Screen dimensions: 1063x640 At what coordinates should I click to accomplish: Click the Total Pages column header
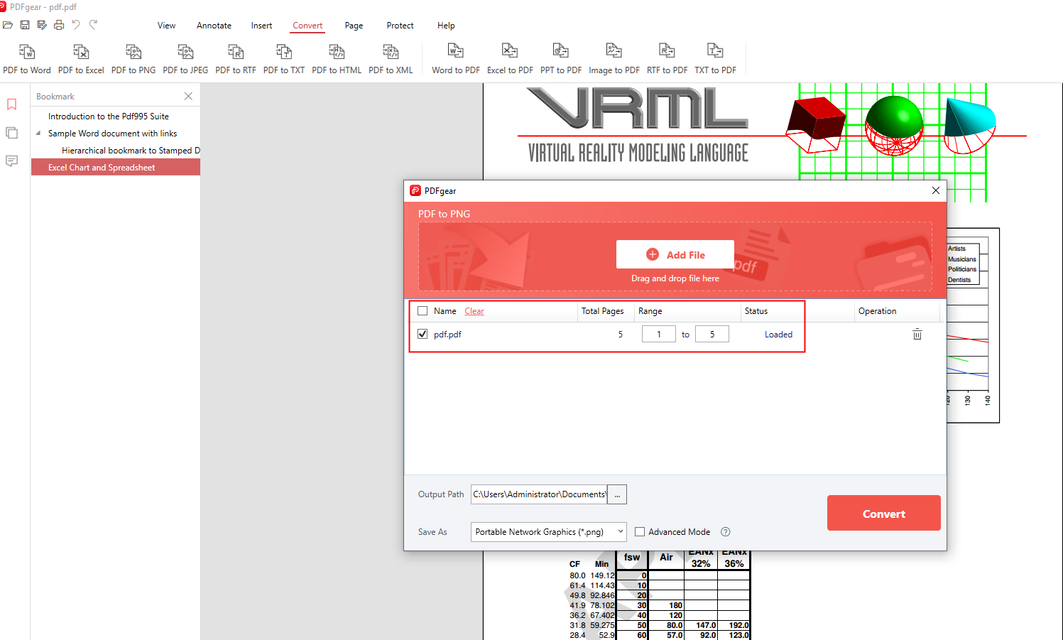coord(602,311)
